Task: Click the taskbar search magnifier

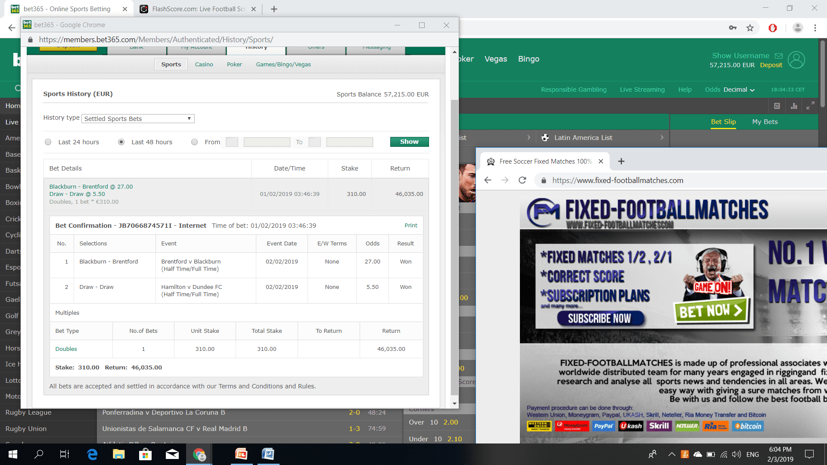Action: [x=39, y=454]
